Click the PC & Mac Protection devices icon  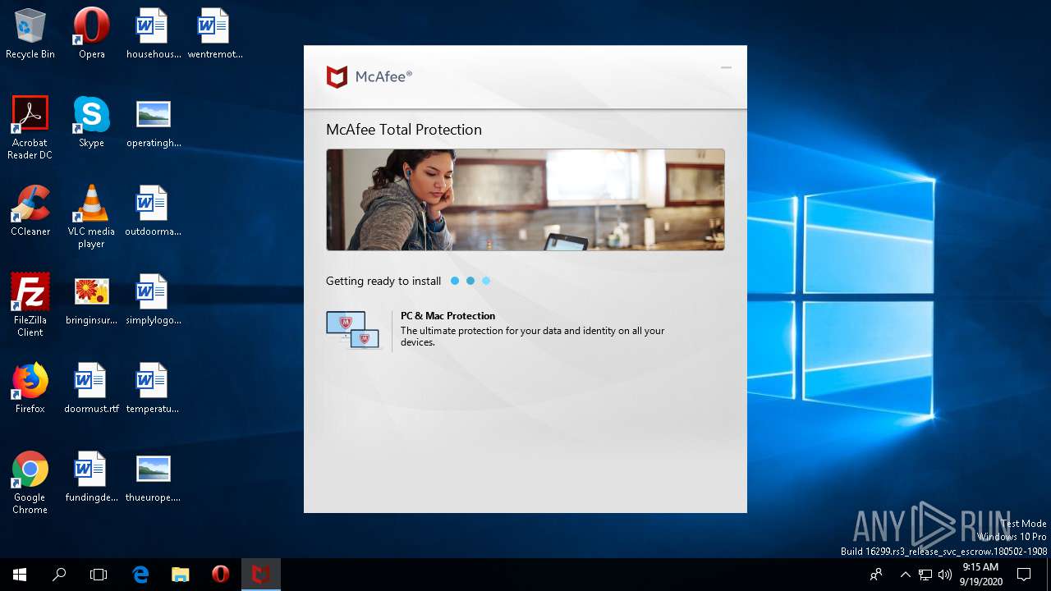353,330
